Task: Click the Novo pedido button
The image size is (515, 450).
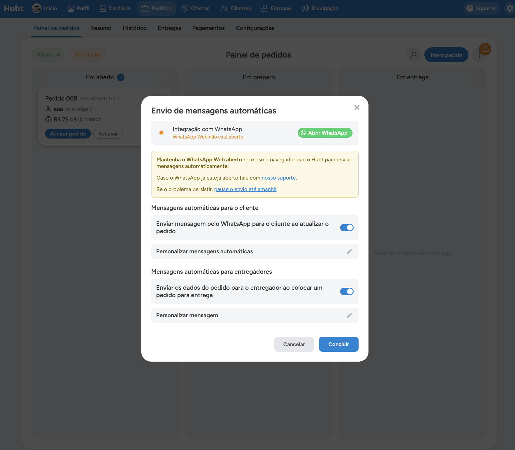Action: (x=446, y=55)
